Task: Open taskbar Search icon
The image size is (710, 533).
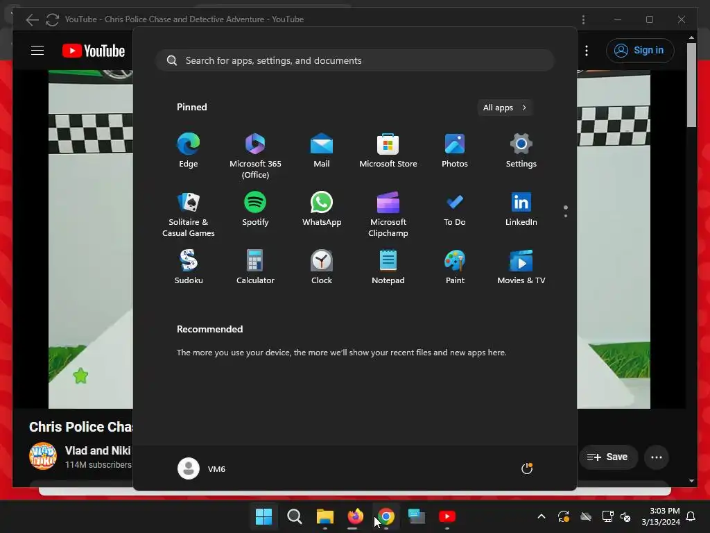Action: tap(294, 516)
